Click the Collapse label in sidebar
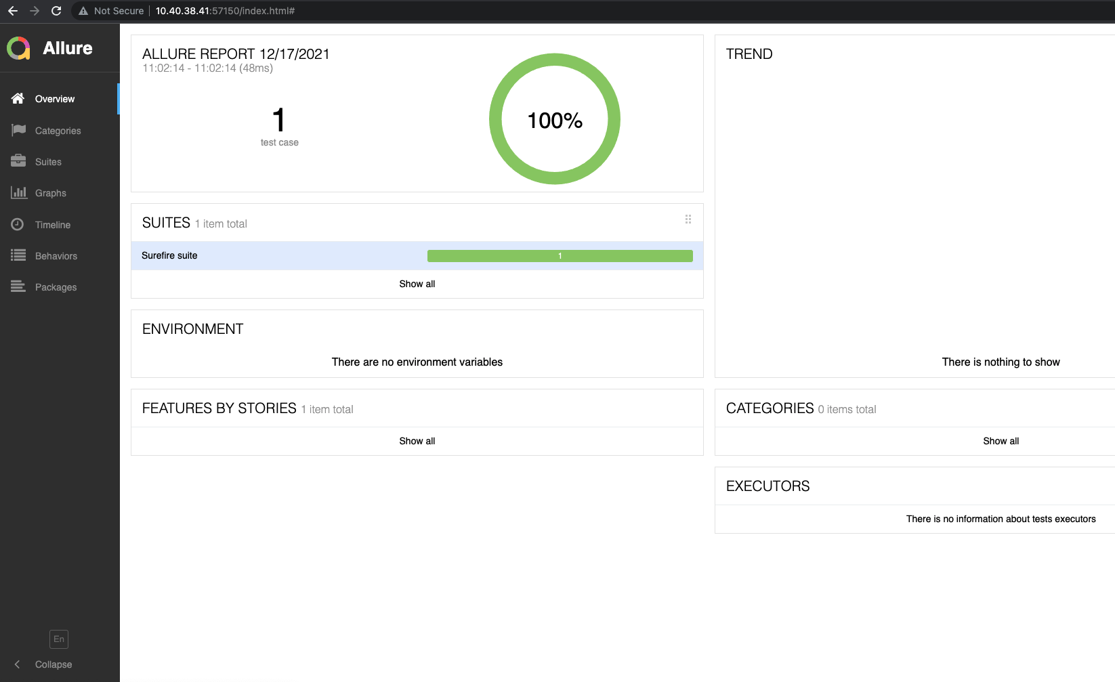 click(54, 664)
